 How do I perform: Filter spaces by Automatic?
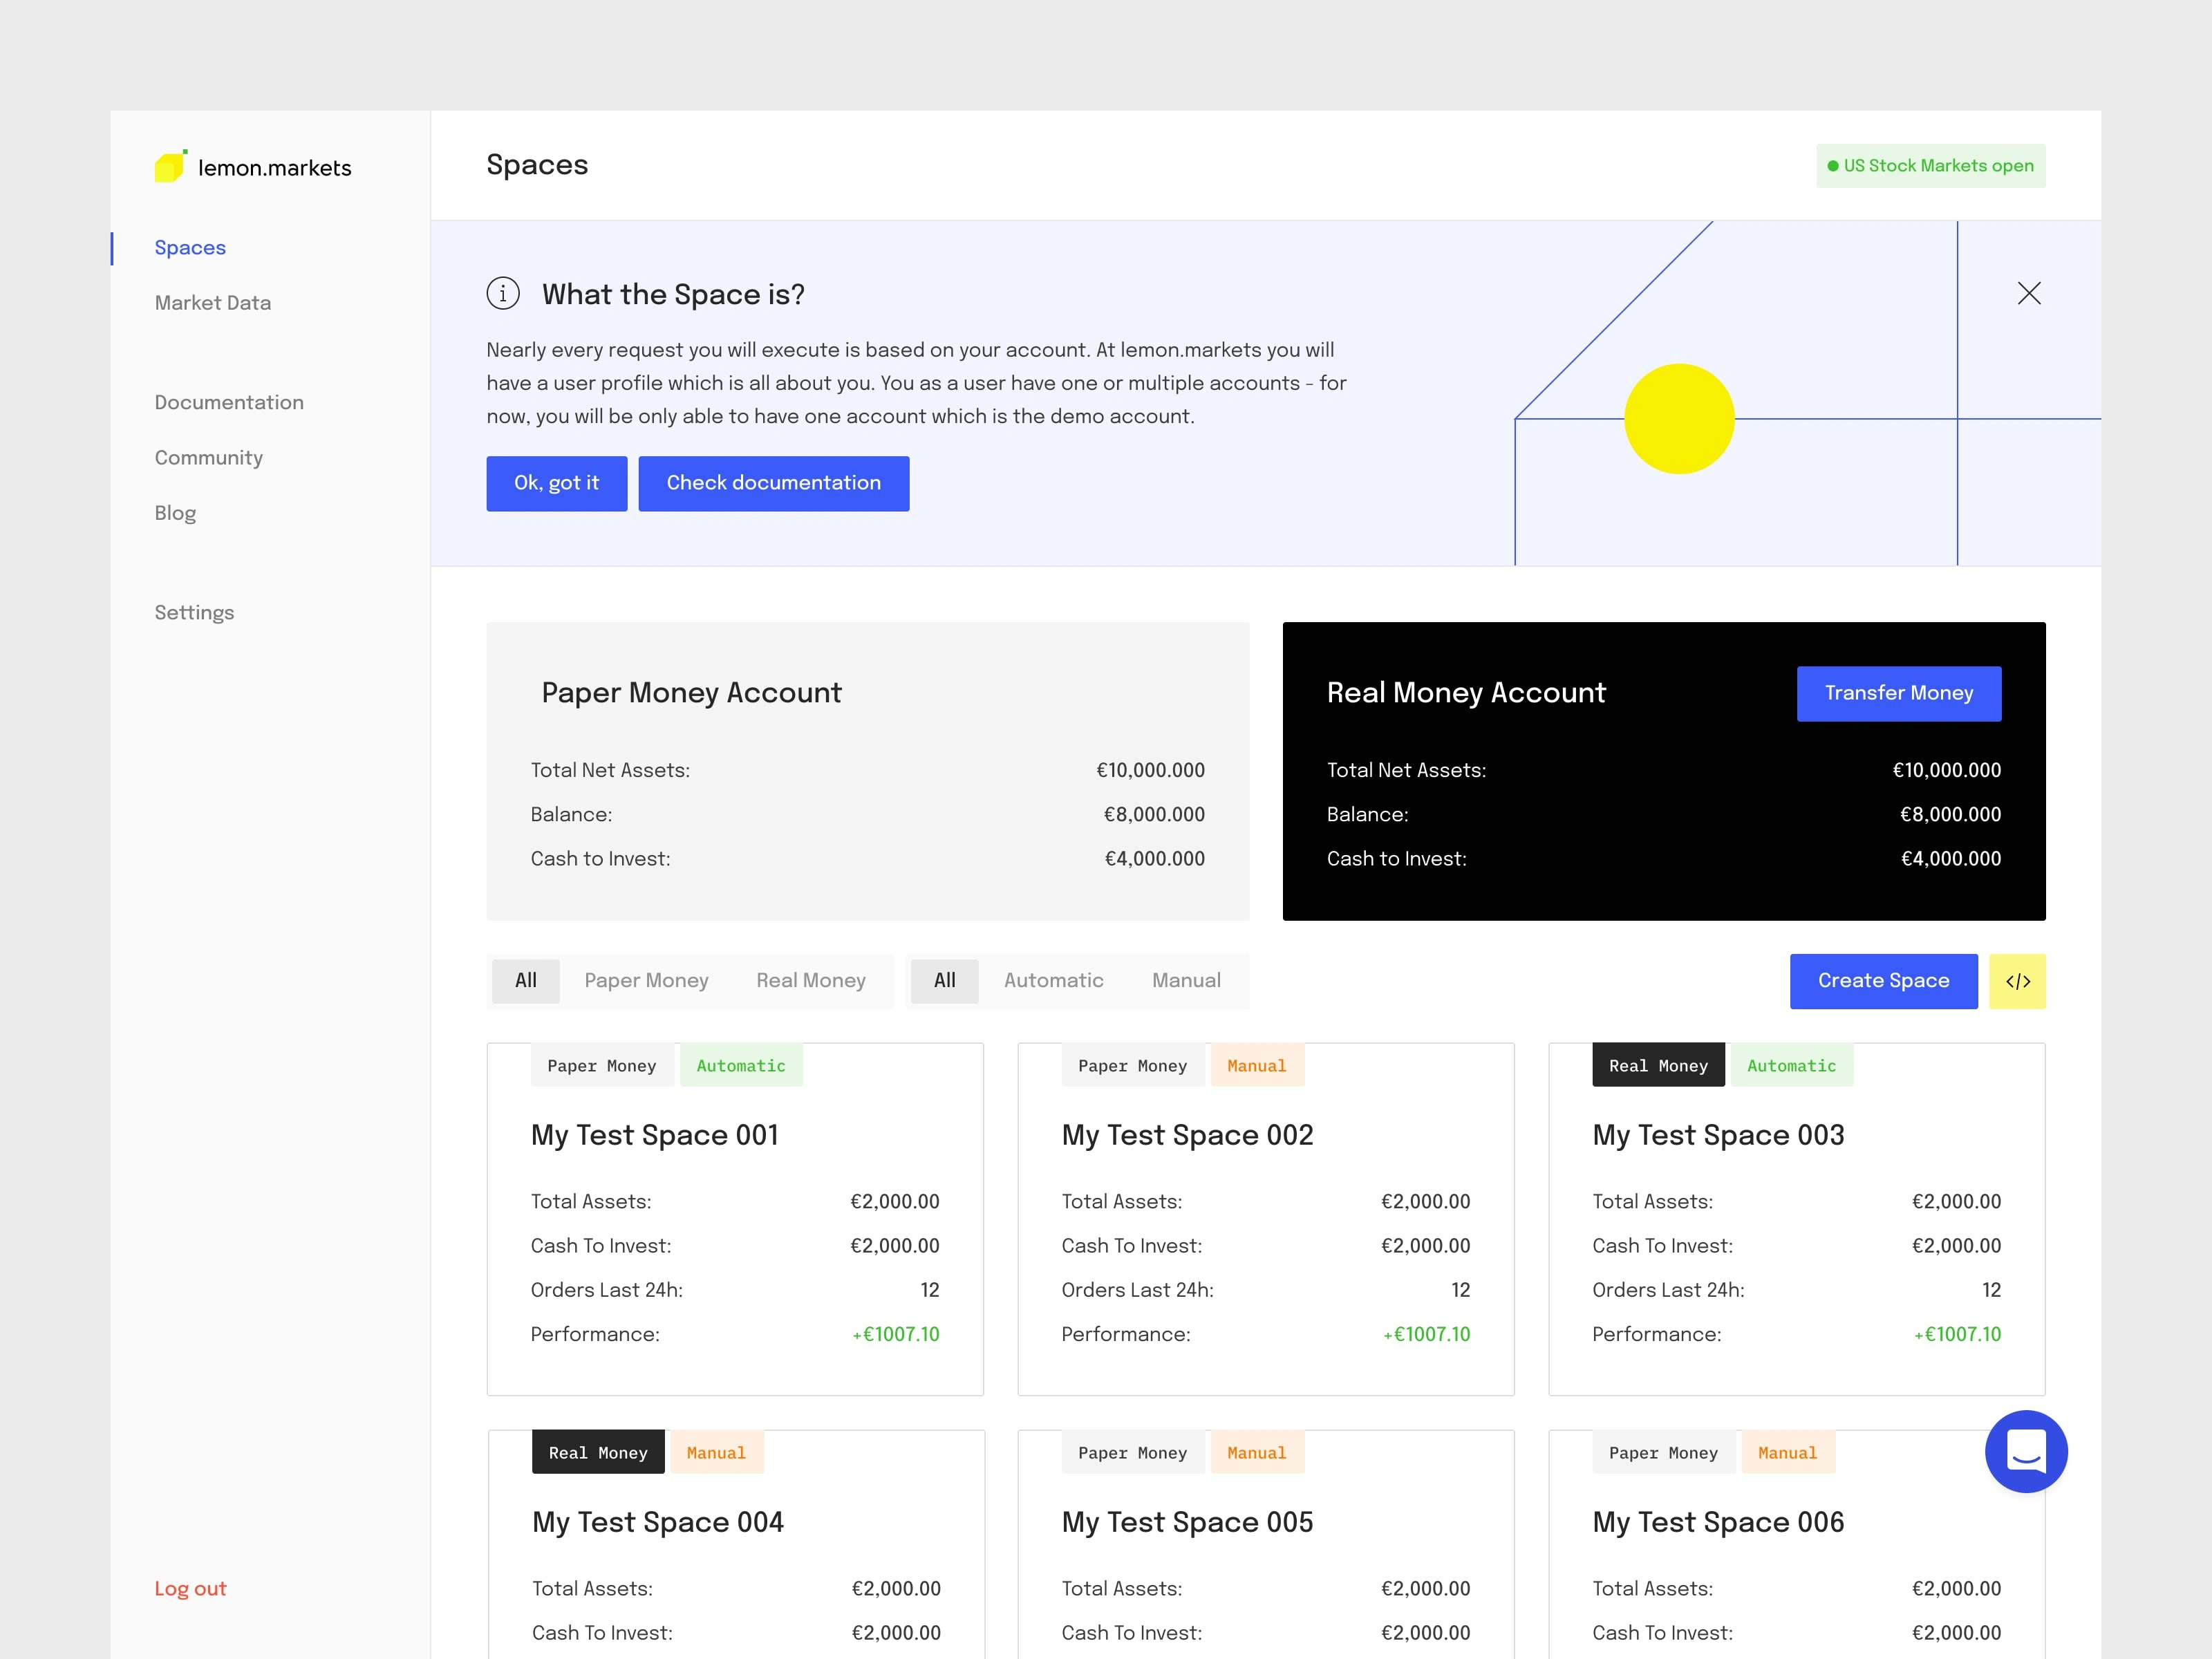(1054, 981)
